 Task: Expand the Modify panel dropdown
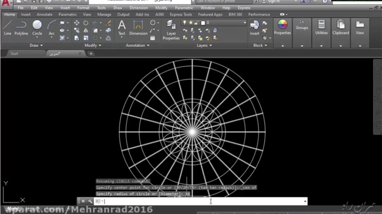[x=93, y=45]
